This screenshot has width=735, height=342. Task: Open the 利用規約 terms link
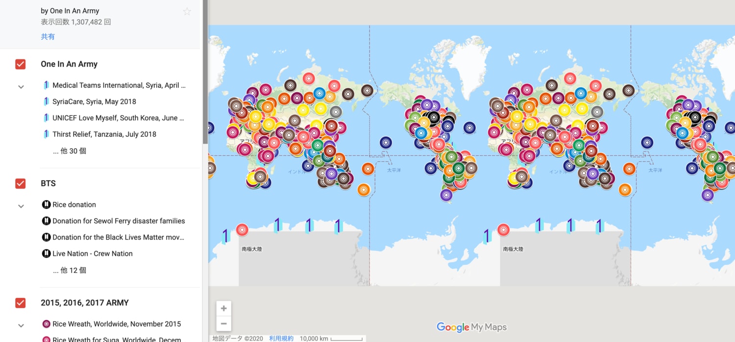point(281,339)
